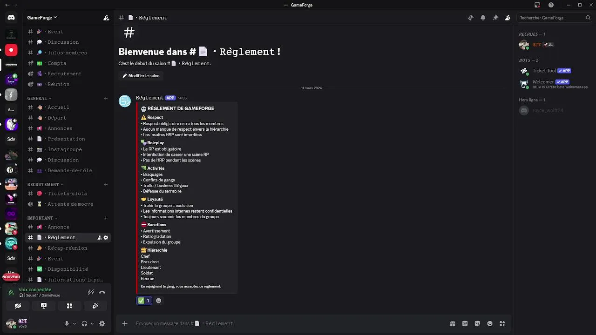Click the Modifier le salon button

tap(141, 76)
